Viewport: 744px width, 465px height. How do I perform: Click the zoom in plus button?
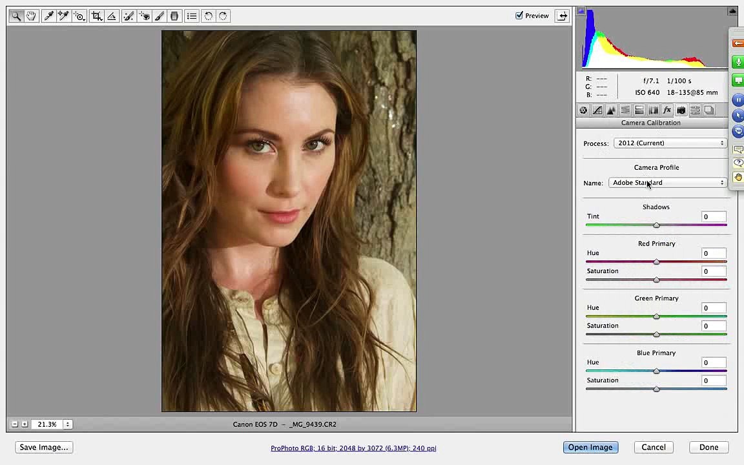(25, 424)
